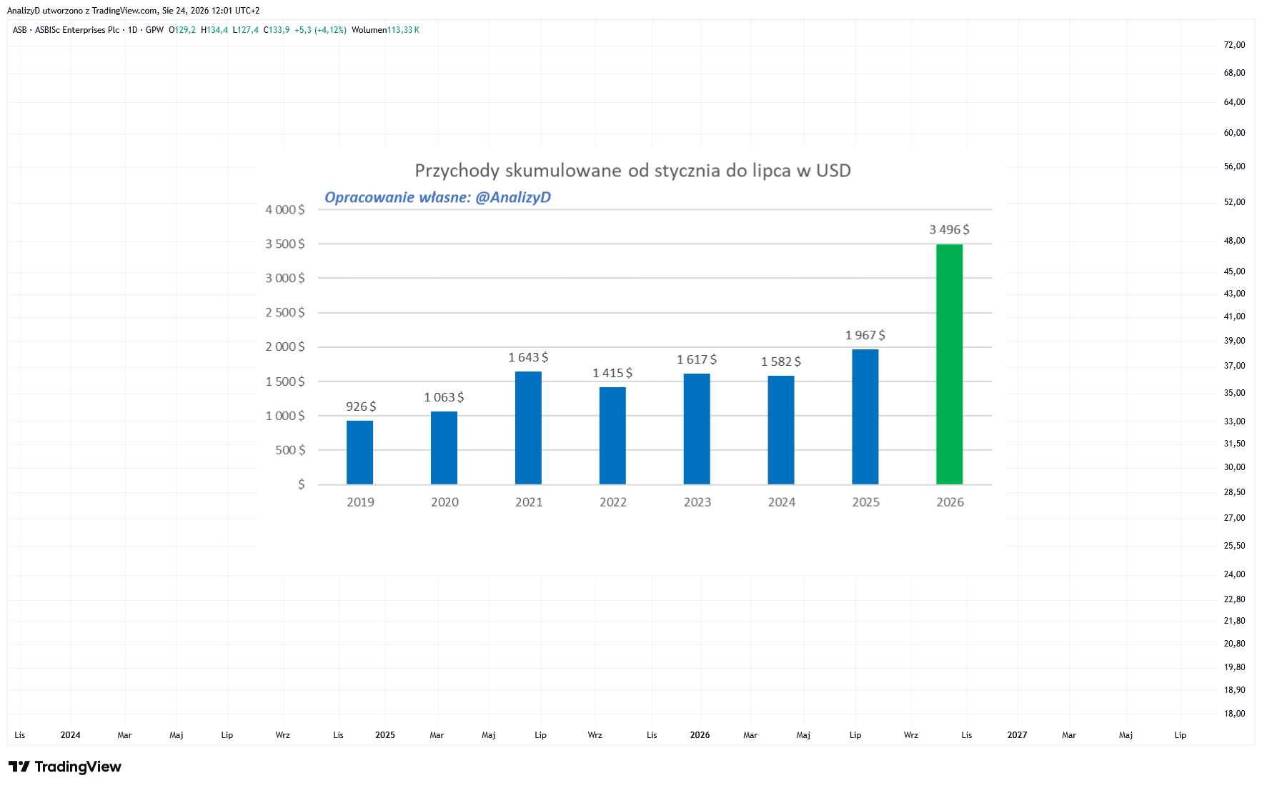This screenshot has height=788, width=1262.
Task: Click the '926 $' bar label
Action: click(361, 407)
